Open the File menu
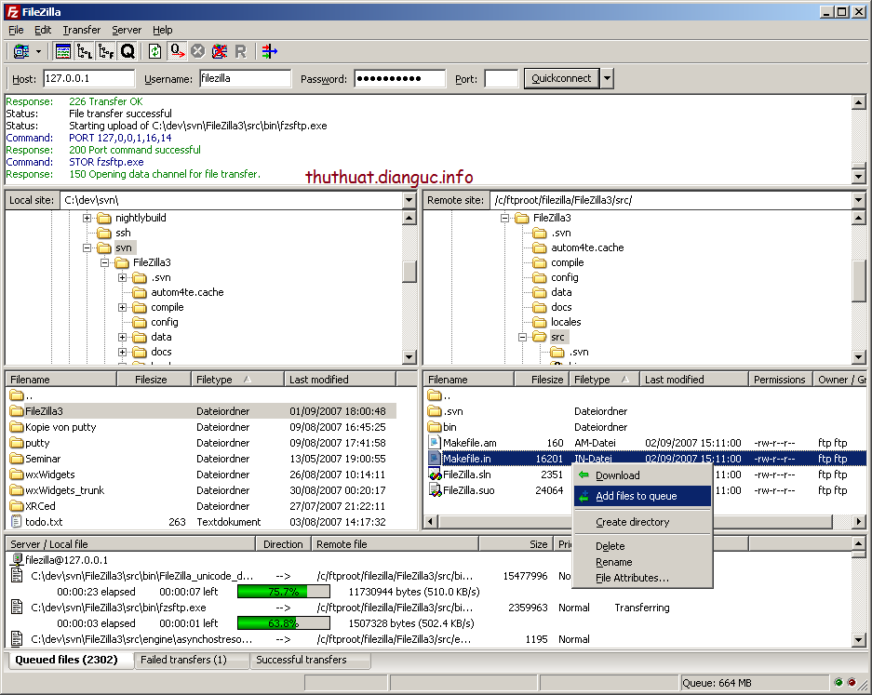 pyautogui.click(x=16, y=30)
